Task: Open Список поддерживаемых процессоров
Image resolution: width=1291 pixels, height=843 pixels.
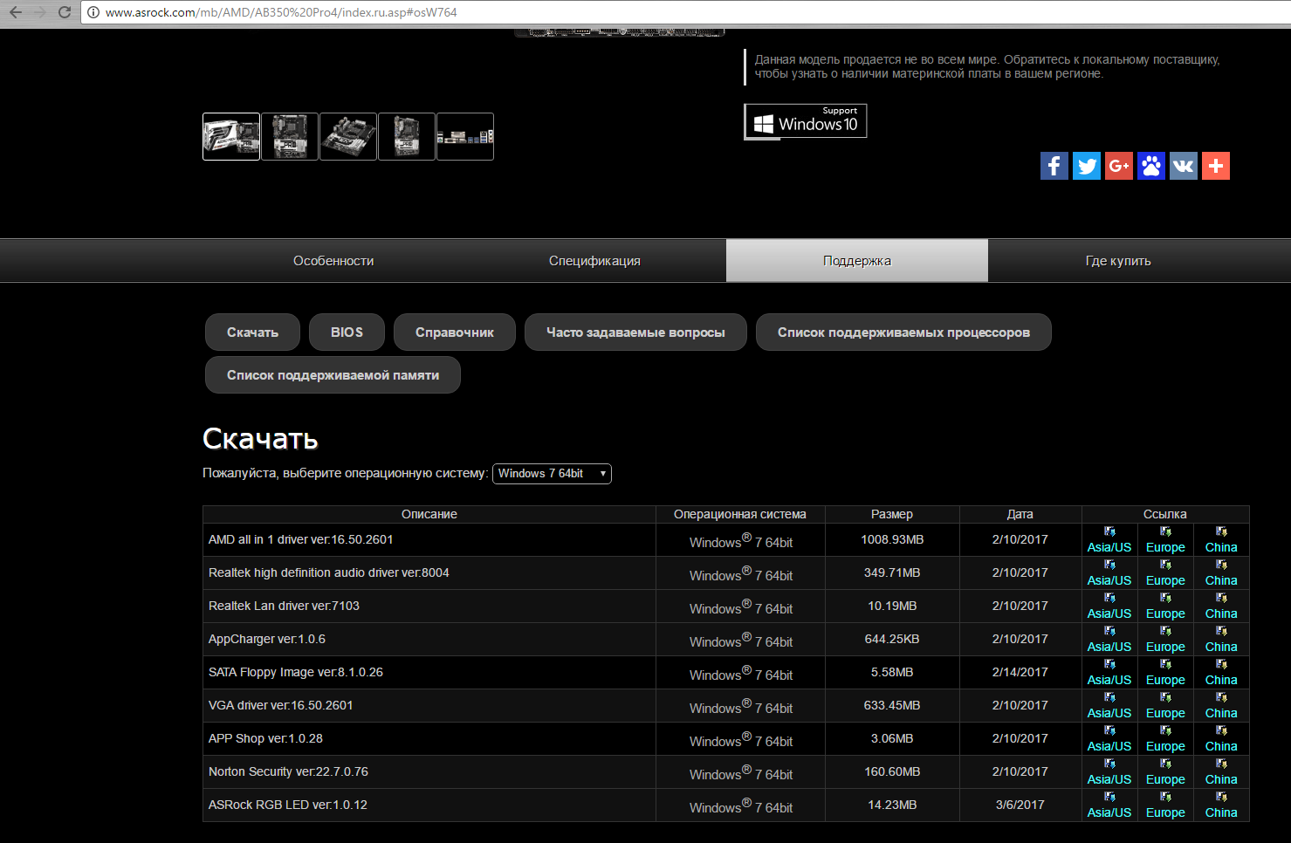Action: [903, 332]
